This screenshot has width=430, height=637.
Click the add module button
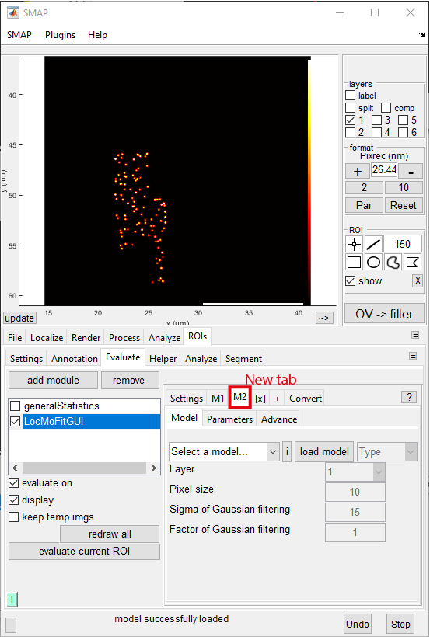coord(54,380)
